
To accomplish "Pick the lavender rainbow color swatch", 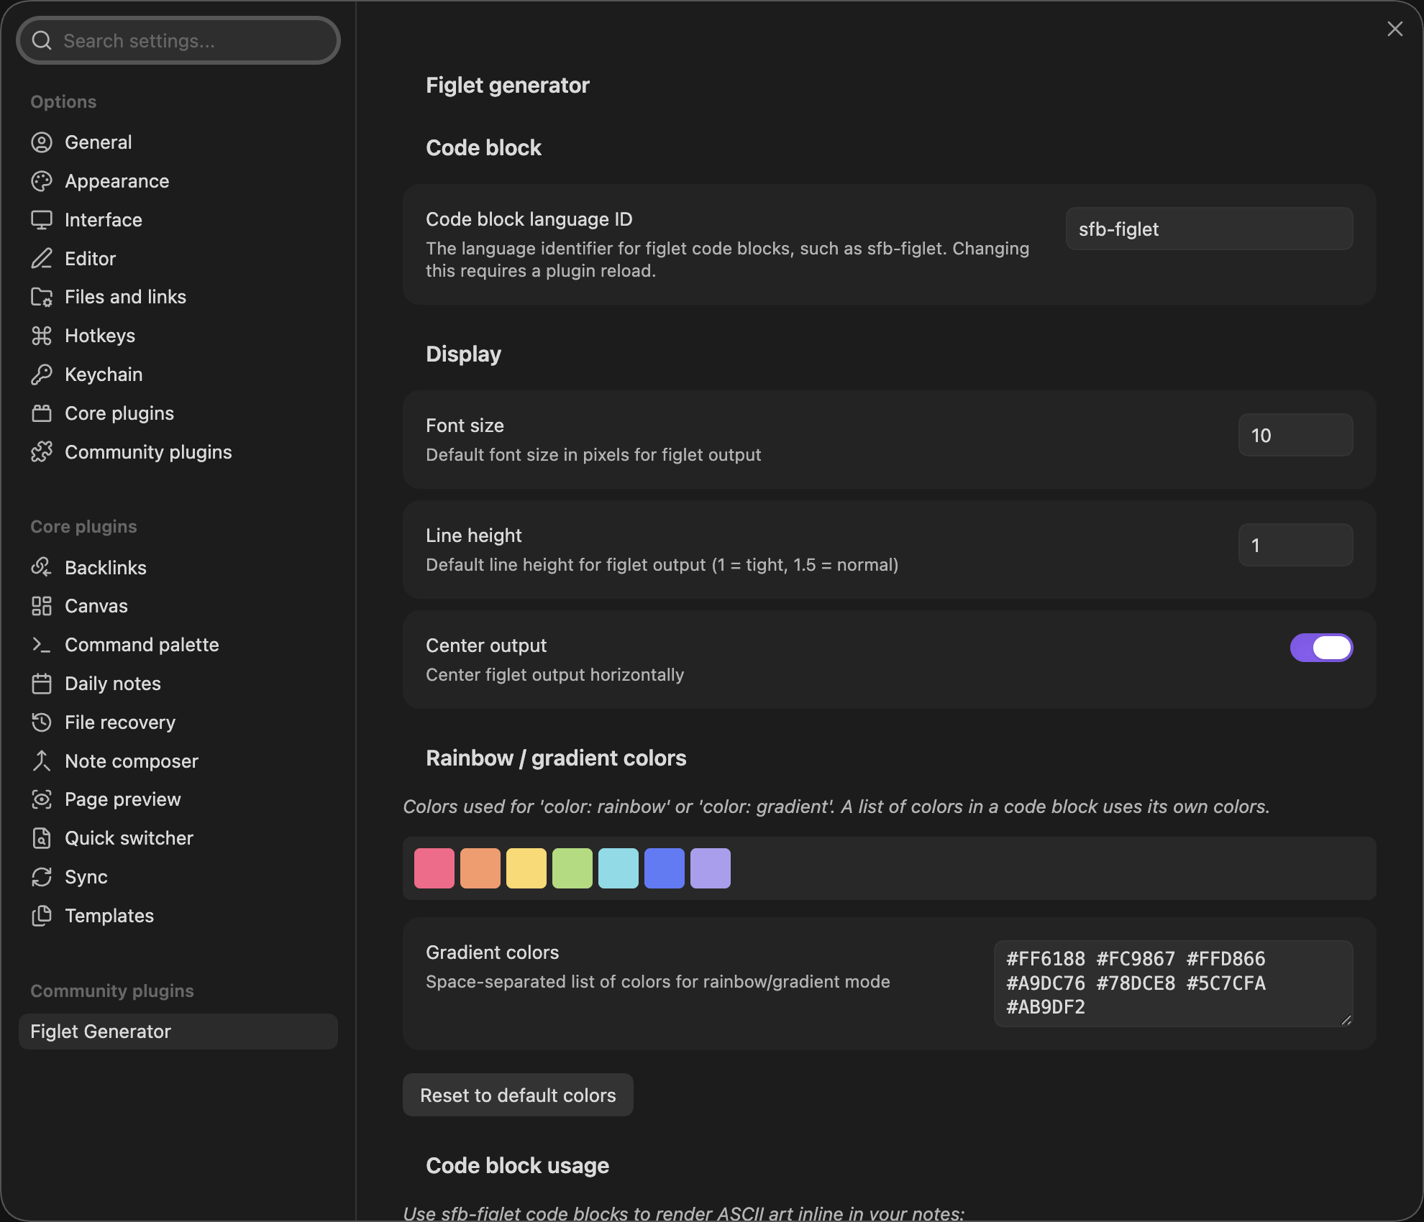I will (711, 868).
